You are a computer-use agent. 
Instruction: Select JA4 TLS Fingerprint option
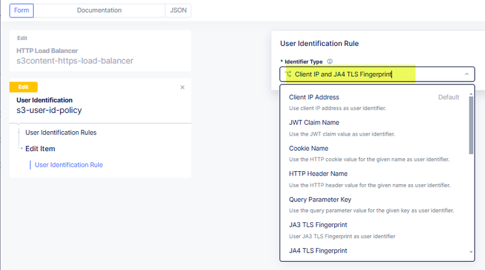(318, 251)
